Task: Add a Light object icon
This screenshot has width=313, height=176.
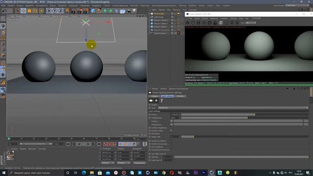Action: (x=134, y=11)
